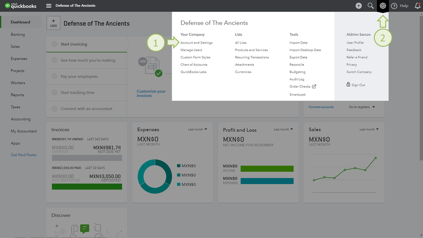The width and height of the screenshot is (423, 238).
Task: Open Manage Users
Action: pos(191,50)
